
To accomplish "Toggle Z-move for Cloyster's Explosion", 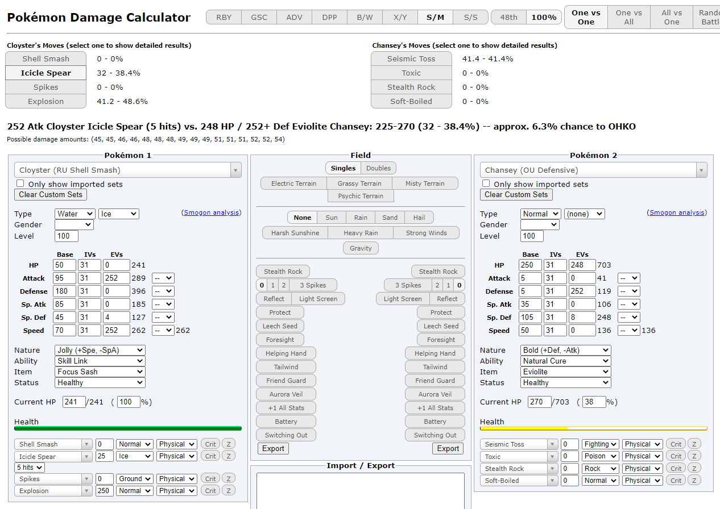I will point(228,491).
